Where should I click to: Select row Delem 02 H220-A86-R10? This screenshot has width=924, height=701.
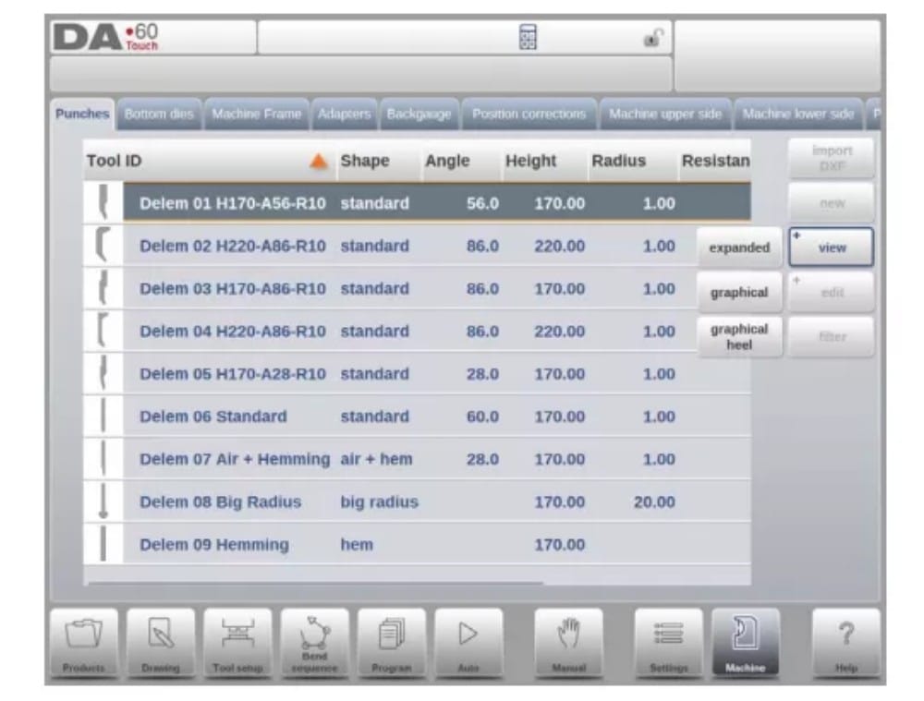click(x=418, y=245)
